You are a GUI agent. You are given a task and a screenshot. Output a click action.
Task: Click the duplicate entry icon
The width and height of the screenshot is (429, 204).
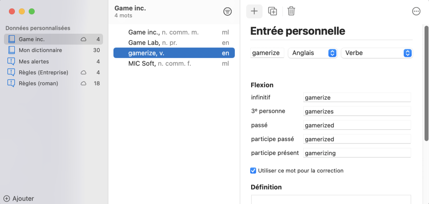click(x=272, y=11)
